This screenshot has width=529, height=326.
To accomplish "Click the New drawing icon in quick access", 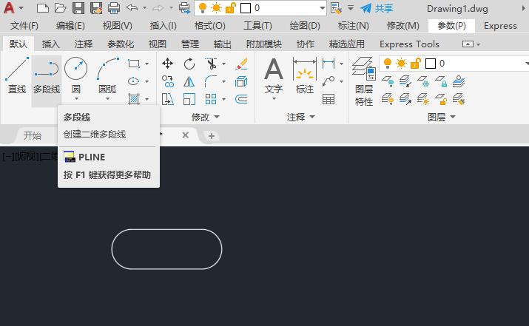I will pos(42,7).
